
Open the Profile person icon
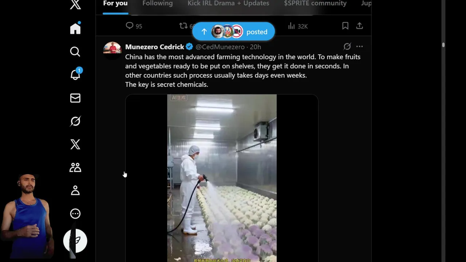pos(75,190)
